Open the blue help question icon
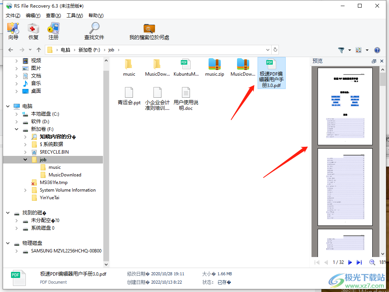The image size is (389, 292). (377, 50)
